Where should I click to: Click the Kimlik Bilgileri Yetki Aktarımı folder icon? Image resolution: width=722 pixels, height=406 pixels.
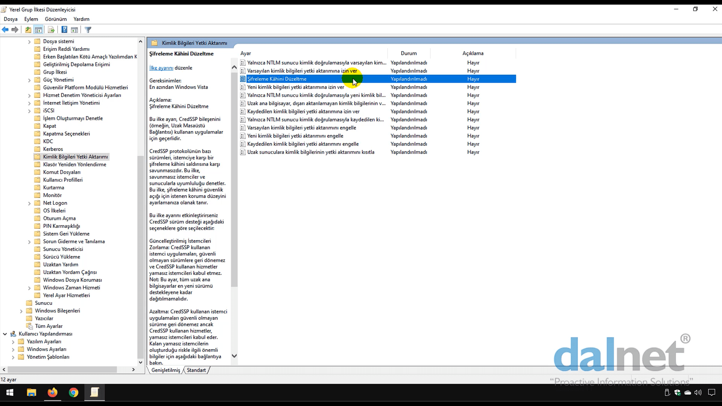coord(37,157)
